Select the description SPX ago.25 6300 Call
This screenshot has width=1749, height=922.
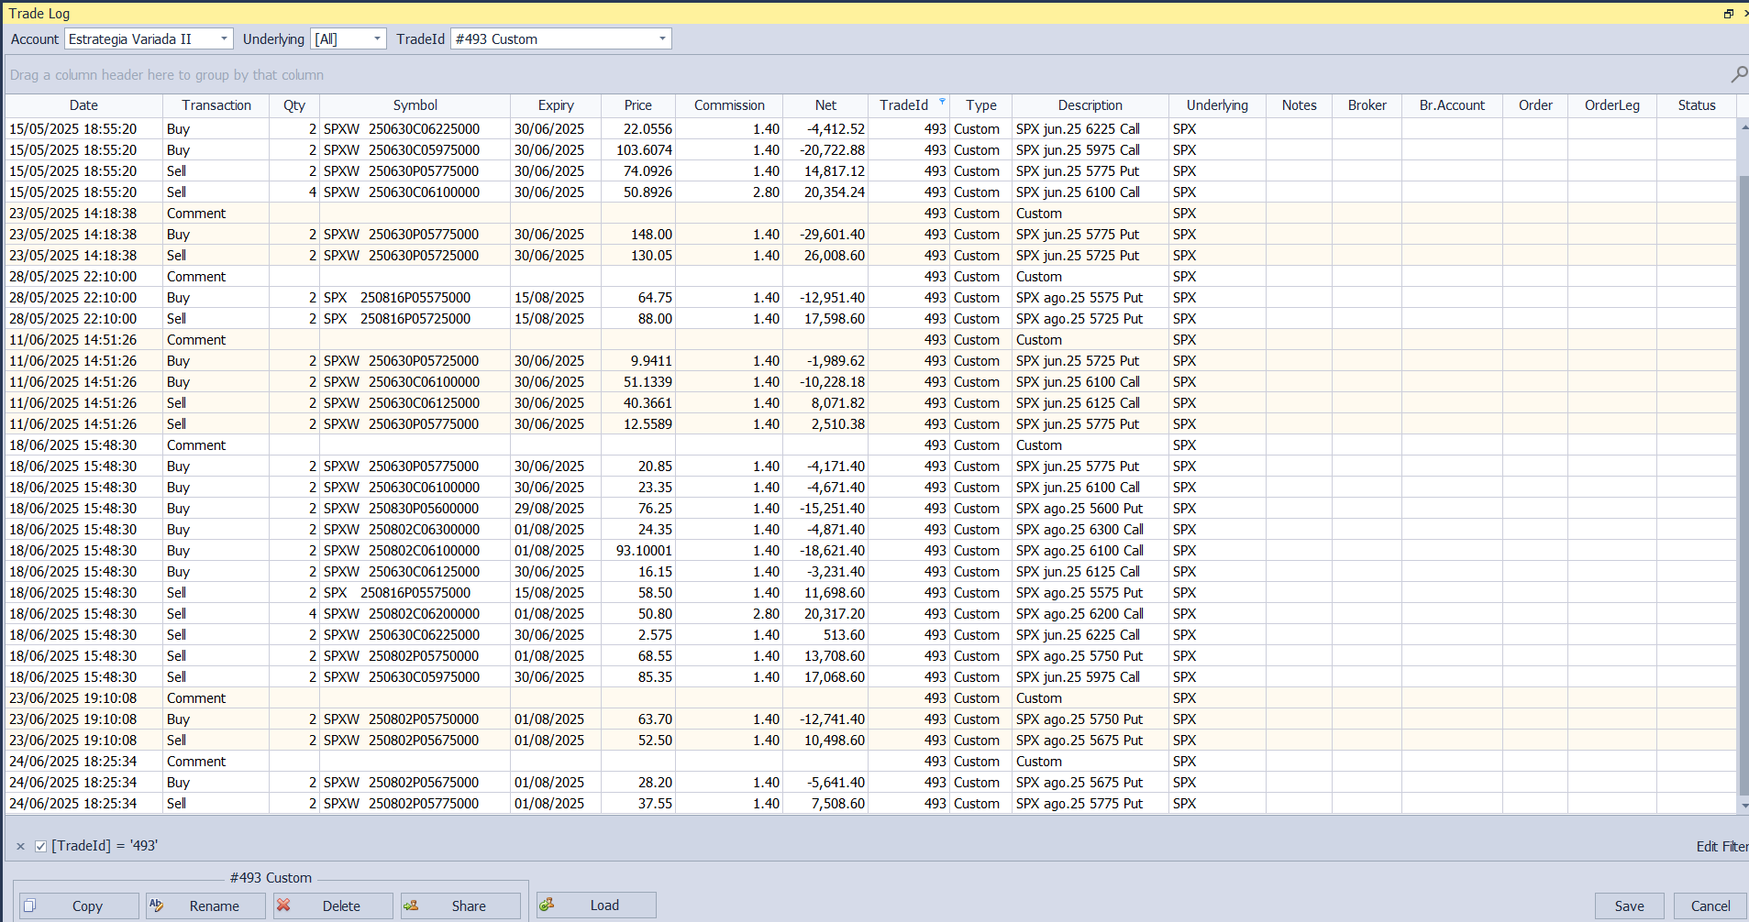[1090, 530]
